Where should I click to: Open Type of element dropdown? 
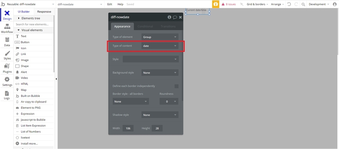(x=160, y=37)
